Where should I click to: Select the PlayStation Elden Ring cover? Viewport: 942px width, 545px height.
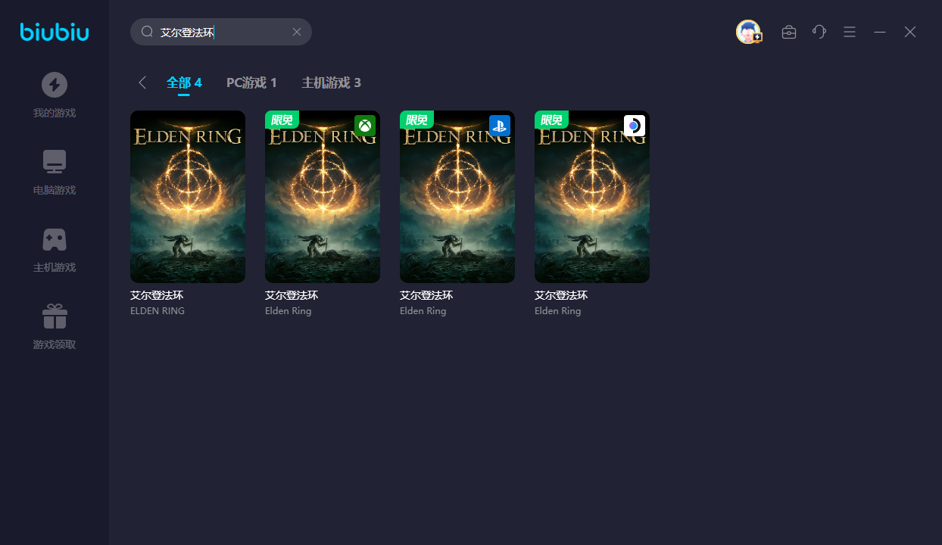click(x=457, y=197)
